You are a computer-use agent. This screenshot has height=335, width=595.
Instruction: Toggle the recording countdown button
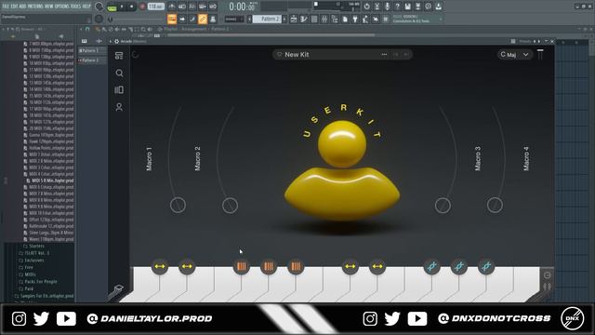tap(192, 7)
